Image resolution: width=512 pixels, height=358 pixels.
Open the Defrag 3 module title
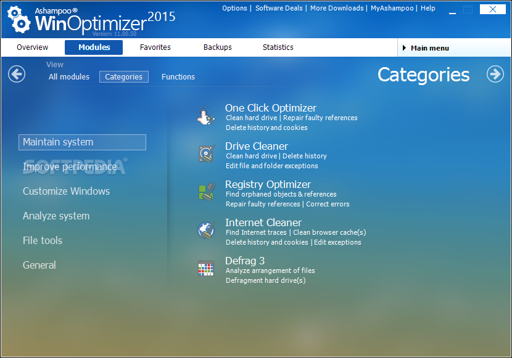[245, 261]
